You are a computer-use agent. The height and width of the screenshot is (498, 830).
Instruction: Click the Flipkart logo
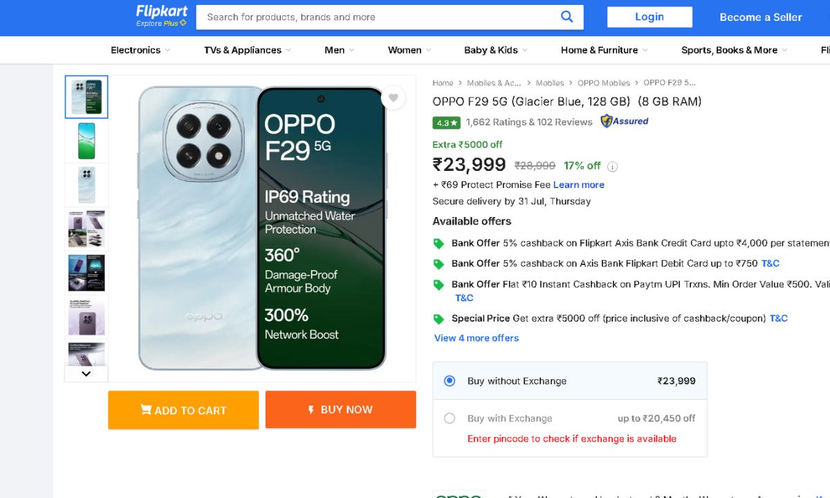coord(162,16)
